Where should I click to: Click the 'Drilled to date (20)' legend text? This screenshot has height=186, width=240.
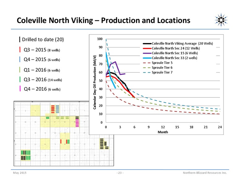coord(43,39)
